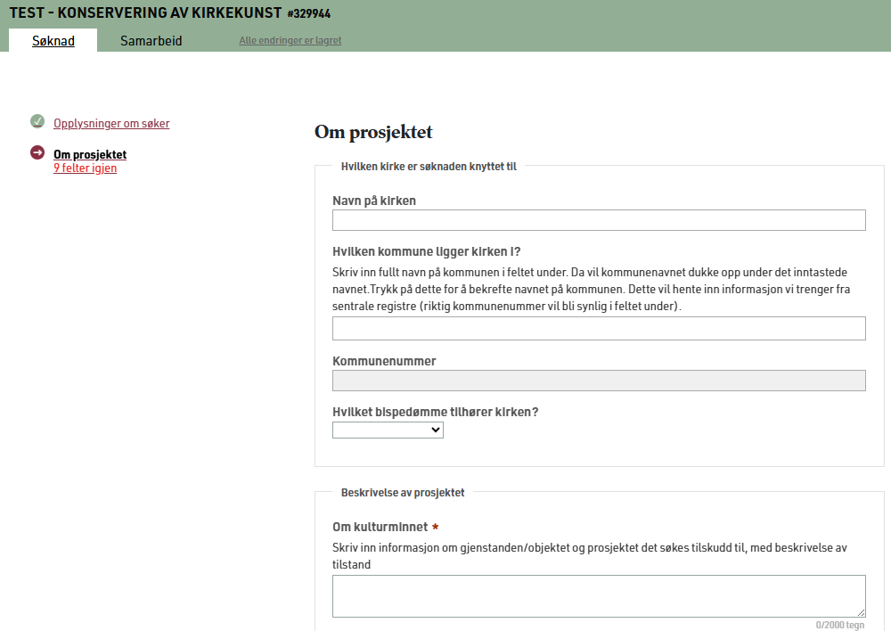
Task: Click the 'Alle endringer er lagret' status link
Action: coord(290,41)
